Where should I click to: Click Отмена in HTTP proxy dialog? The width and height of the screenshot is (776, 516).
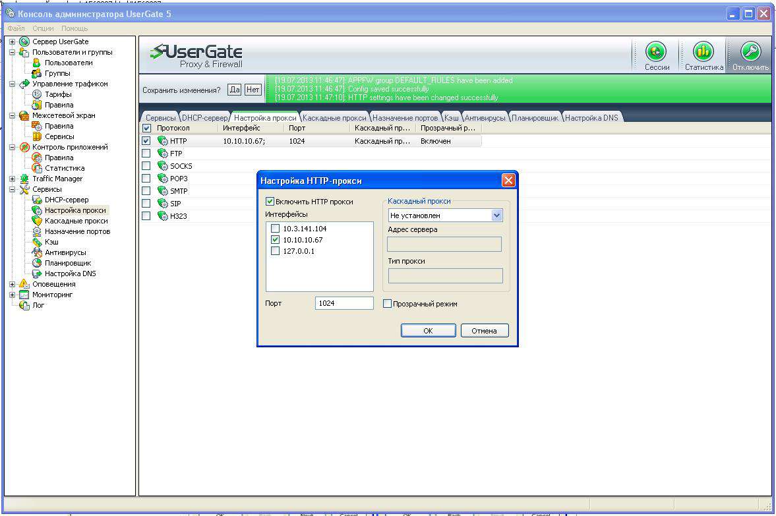[x=485, y=330]
